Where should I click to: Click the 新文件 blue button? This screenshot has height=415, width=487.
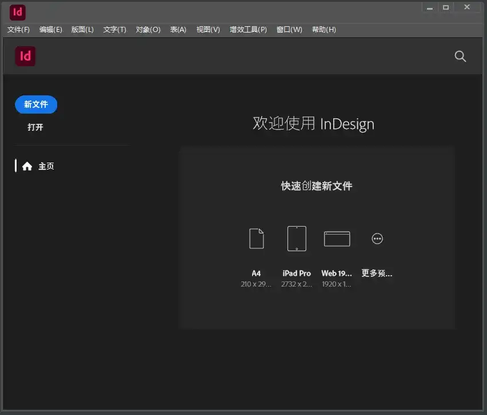pyautogui.click(x=36, y=104)
